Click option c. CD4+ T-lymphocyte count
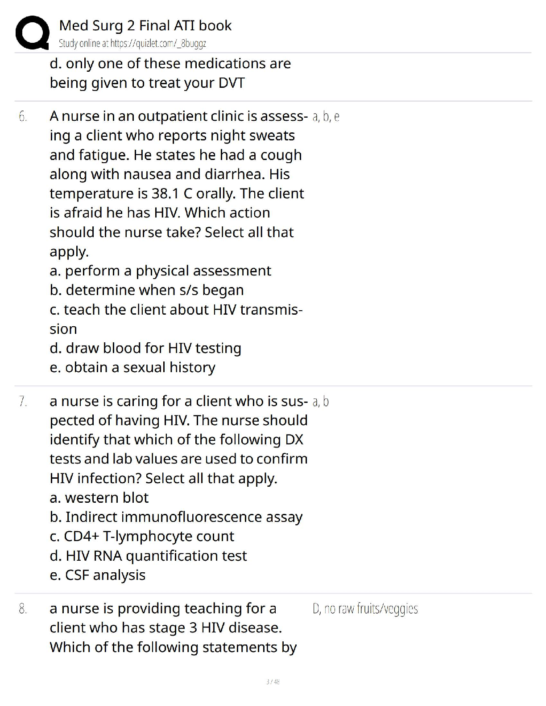 (142, 536)
